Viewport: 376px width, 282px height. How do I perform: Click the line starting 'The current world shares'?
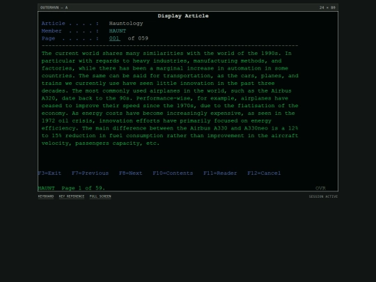pos(166,53)
